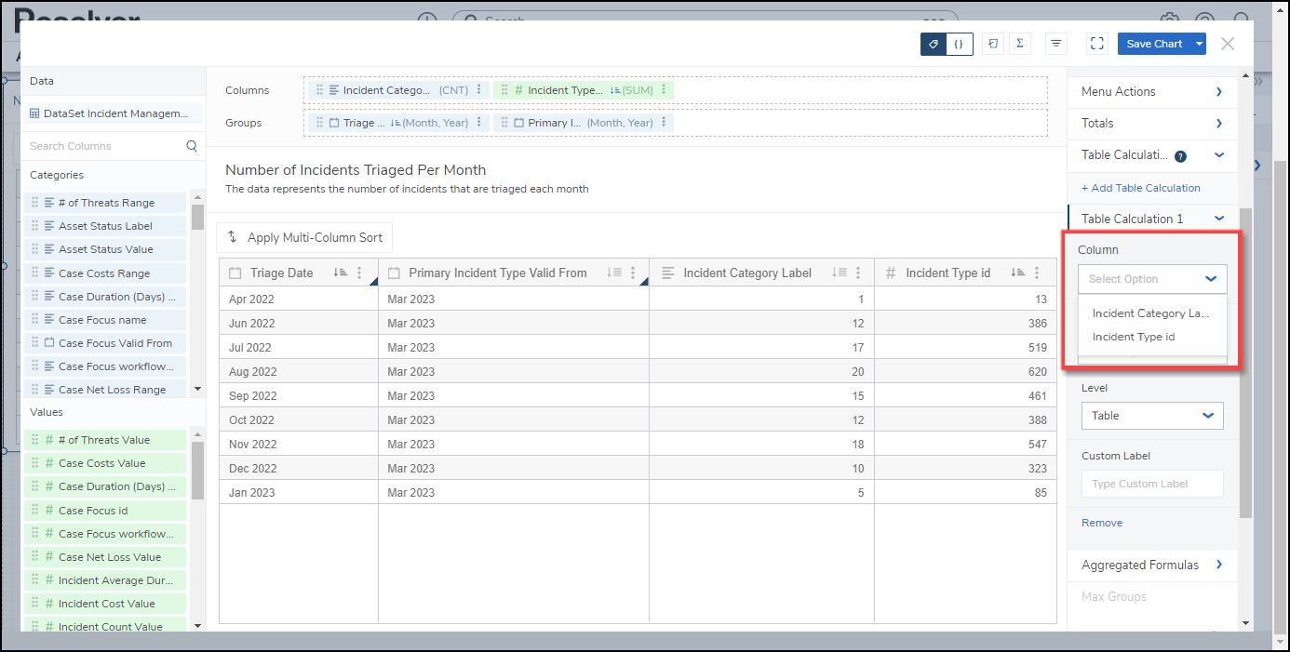
Task: Click the filter lines icon in toolbar
Action: pyautogui.click(x=1056, y=44)
